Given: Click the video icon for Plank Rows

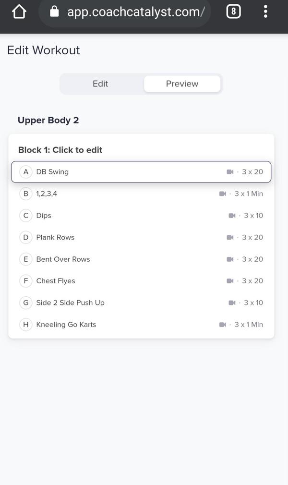Looking at the screenshot, I should pos(230,237).
